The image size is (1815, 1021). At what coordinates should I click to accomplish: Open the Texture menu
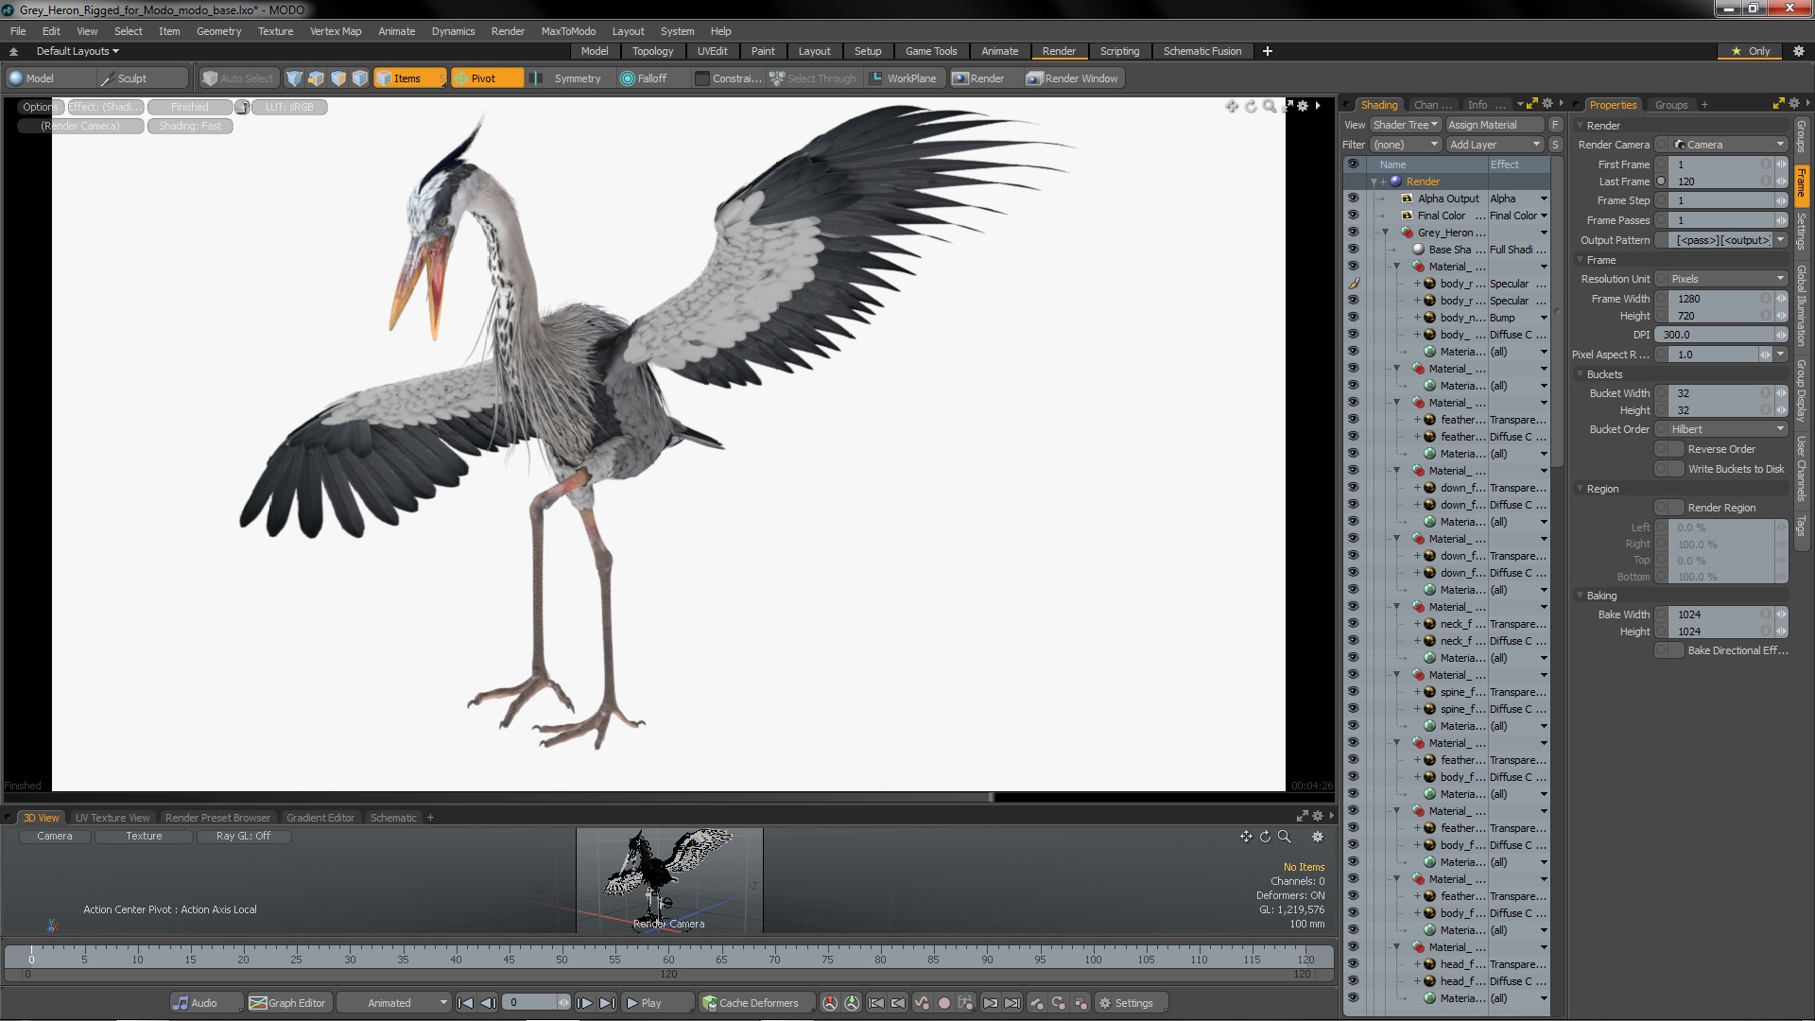click(275, 31)
